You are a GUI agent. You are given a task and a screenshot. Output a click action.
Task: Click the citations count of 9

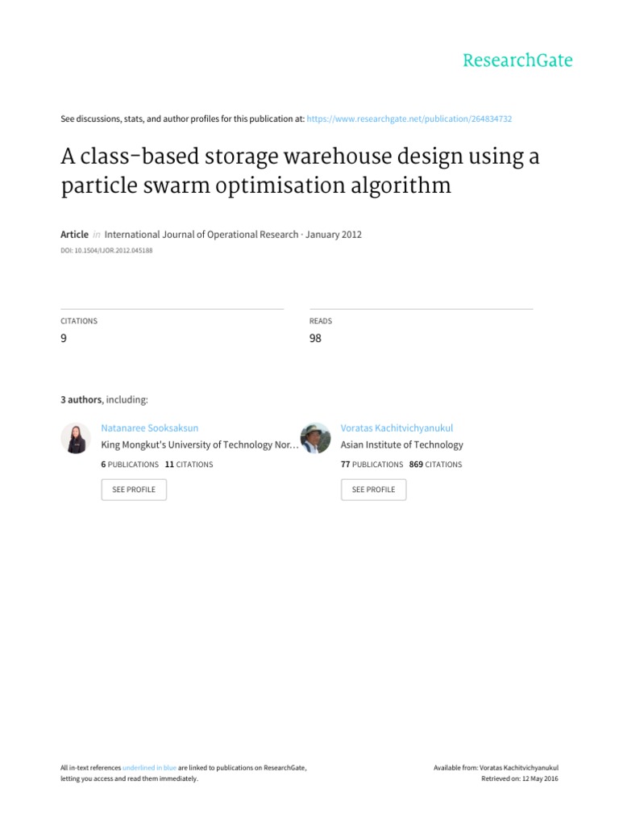coord(64,339)
